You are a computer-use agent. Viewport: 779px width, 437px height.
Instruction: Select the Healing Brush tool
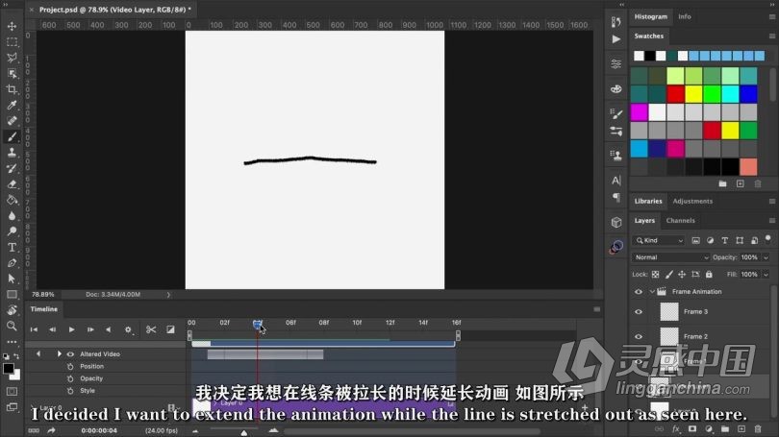coord(12,120)
